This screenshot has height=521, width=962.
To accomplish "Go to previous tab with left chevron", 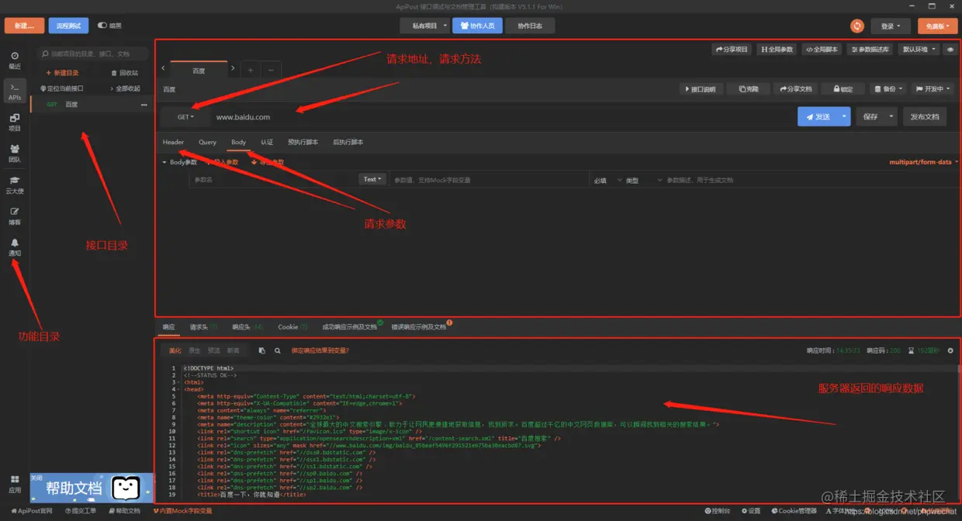I will (x=163, y=68).
